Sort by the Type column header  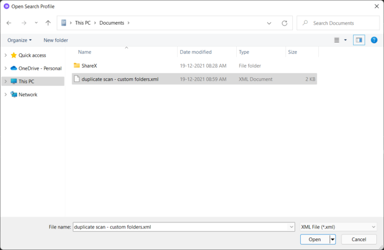[244, 52]
